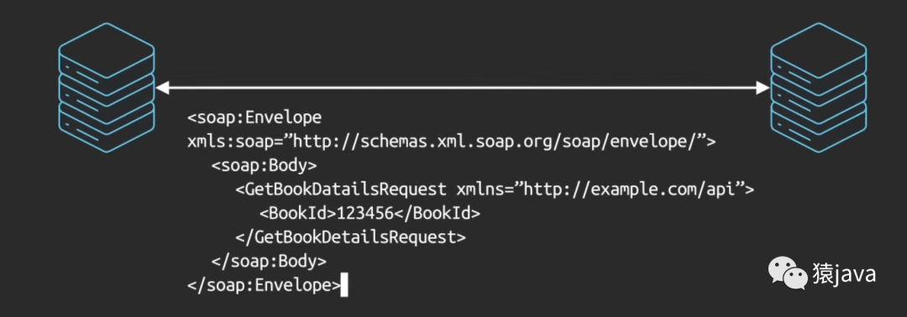The image size is (907, 317).
Task: Click the BookId value 123456
Action: click(365, 213)
